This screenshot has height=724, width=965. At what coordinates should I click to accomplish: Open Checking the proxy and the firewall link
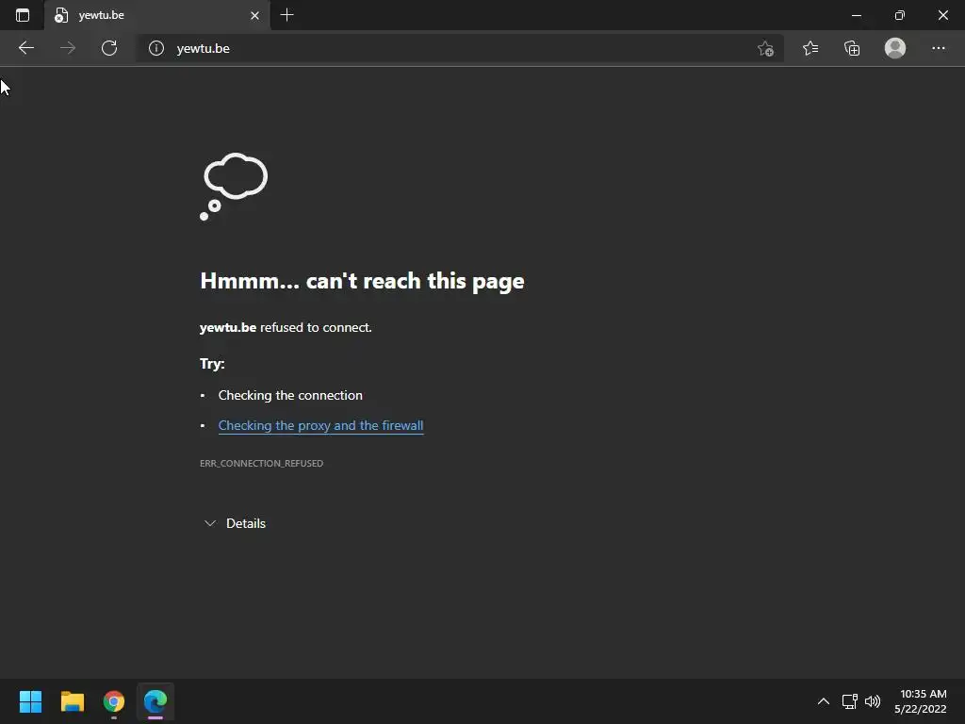point(320,425)
